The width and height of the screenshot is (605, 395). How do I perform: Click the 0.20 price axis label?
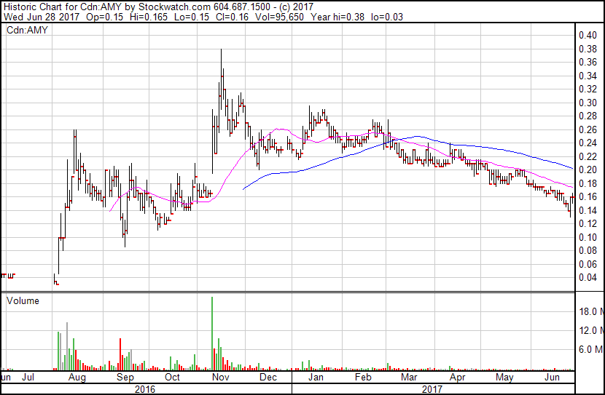(587, 169)
